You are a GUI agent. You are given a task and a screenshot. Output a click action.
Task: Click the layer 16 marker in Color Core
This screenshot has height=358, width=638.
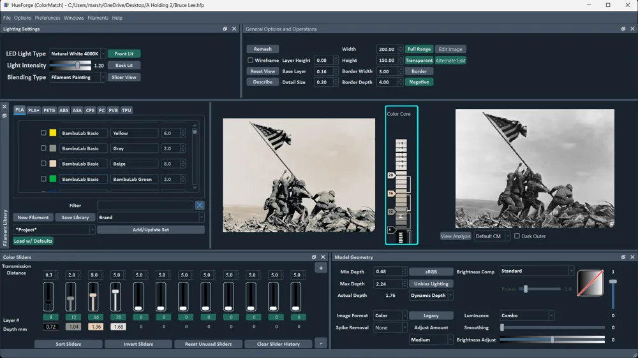391,194
